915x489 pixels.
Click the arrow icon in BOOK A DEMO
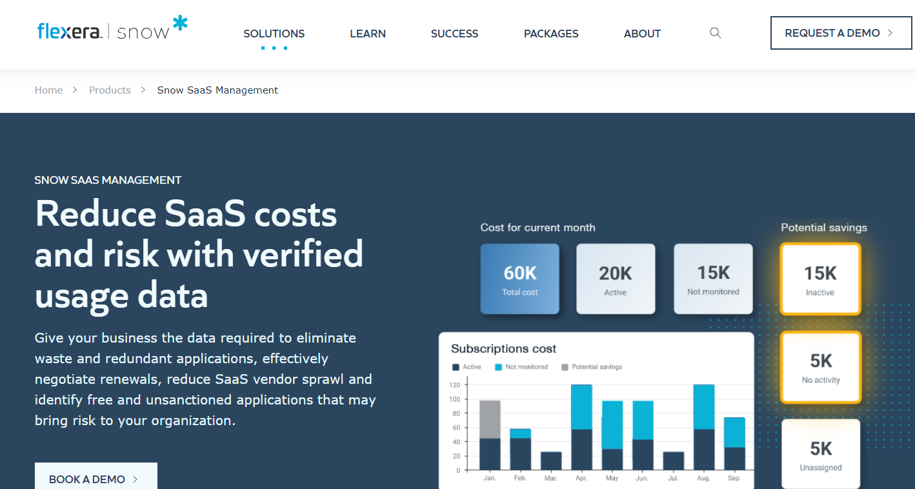click(135, 479)
